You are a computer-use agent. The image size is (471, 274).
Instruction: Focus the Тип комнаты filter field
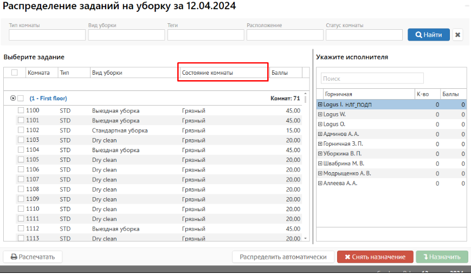pos(47,35)
